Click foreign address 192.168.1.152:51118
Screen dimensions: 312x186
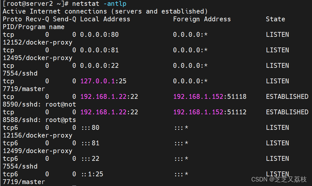click(x=210, y=97)
